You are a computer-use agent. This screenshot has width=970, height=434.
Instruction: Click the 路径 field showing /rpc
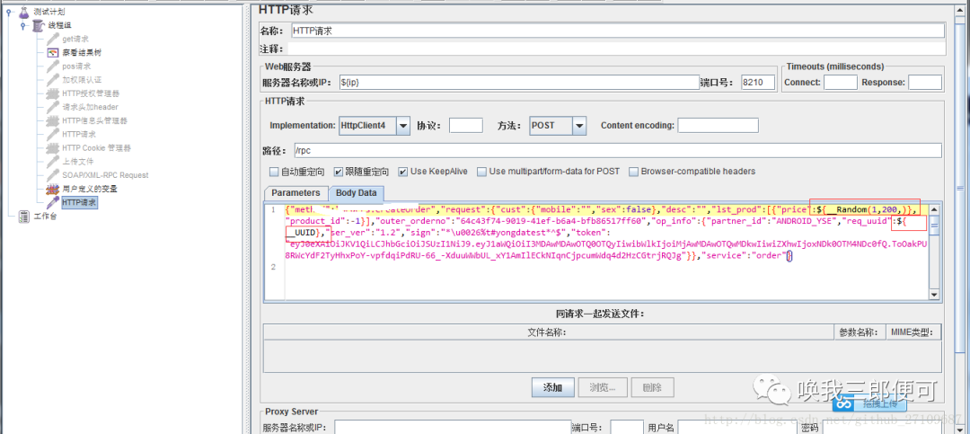(x=617, y=150)
